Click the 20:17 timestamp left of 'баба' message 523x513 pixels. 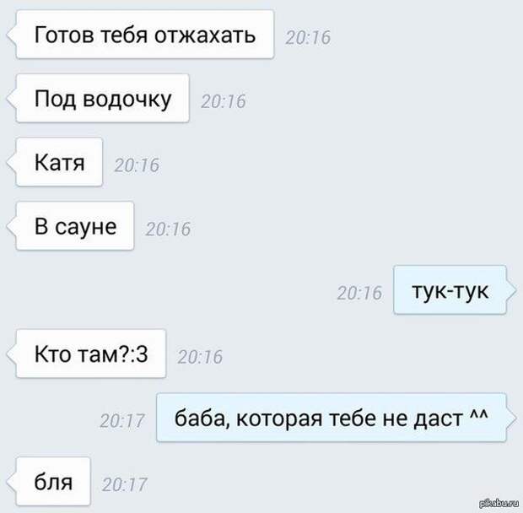[x=122, y=420]
